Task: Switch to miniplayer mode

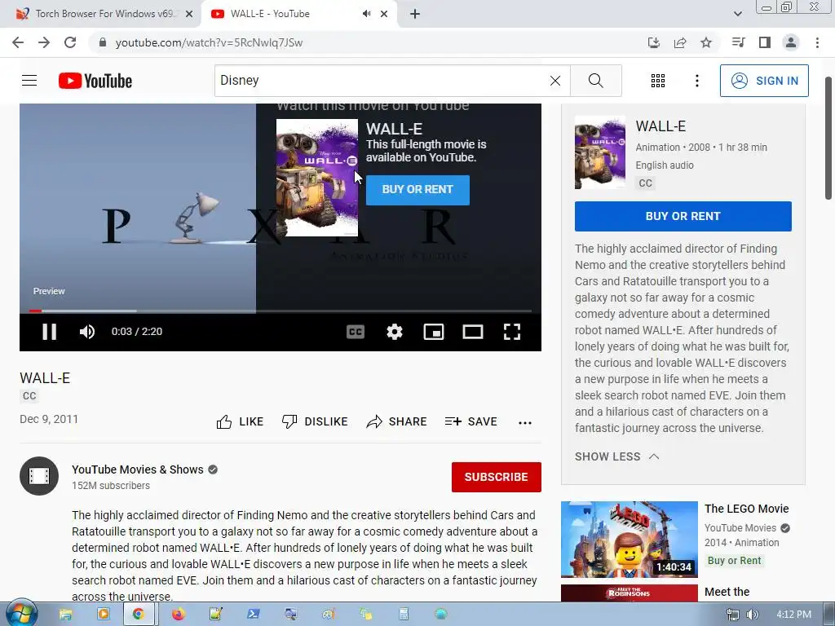Action: pos(434,332)
